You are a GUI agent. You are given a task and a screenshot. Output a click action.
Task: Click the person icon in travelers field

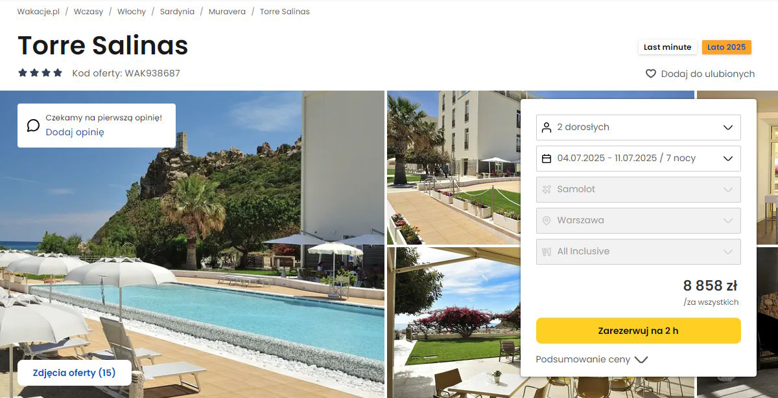(547, 127)
